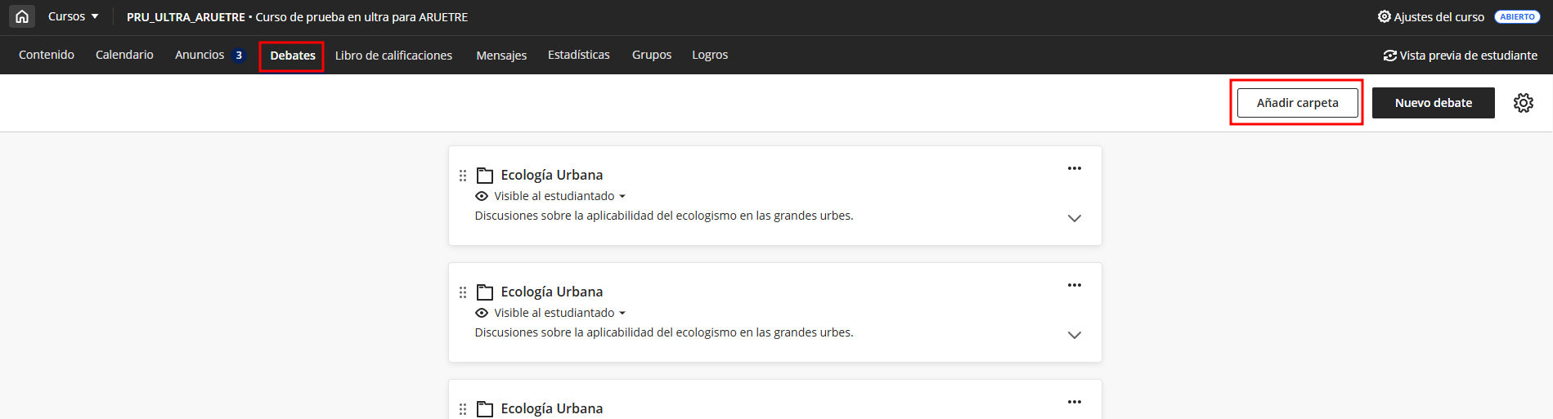Click the first Ecología Urbana drag handle
Image resolution: width=1553 pixels, height=419 pixels.
pyautogui.click(x=463, y=176)
